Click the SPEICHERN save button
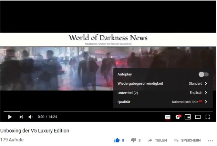 [187, 140]
